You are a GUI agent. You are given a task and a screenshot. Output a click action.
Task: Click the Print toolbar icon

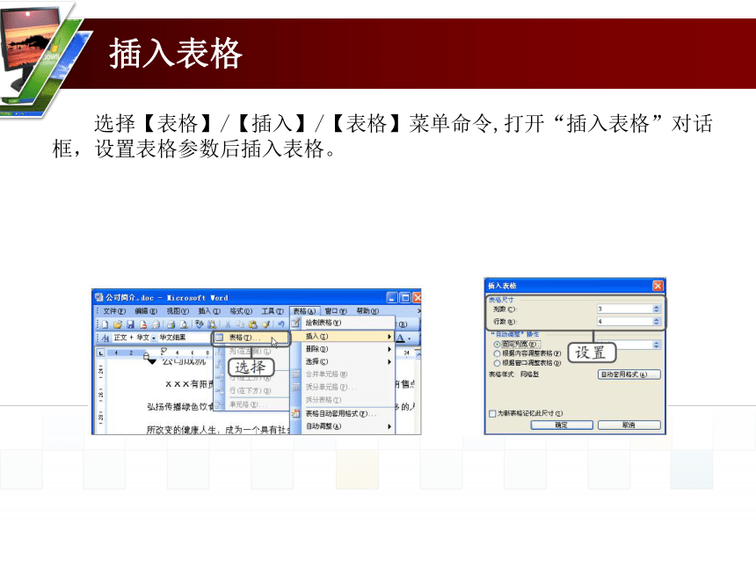coord(171,324)
